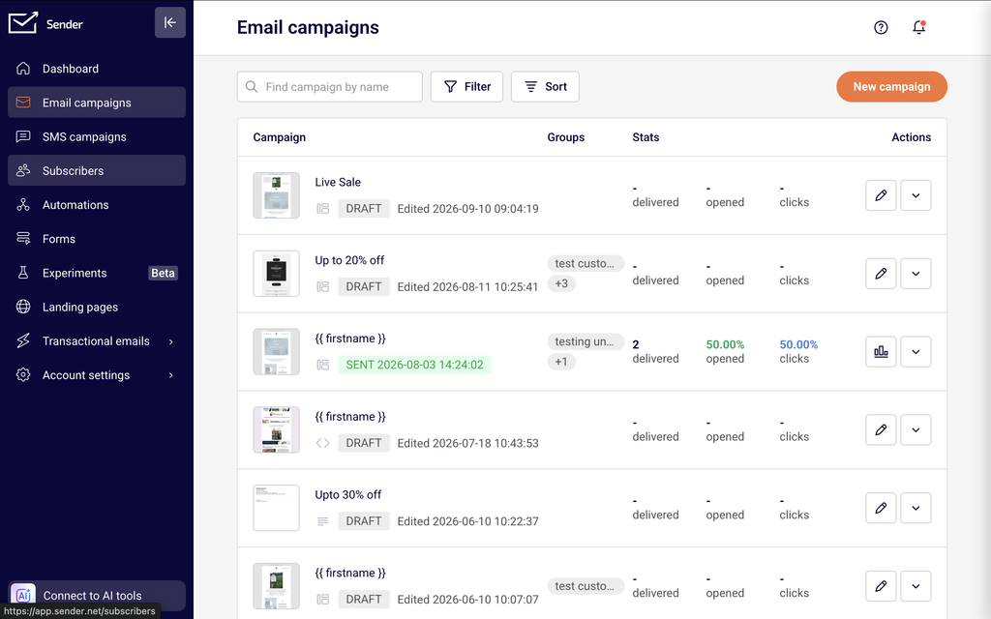Open Forms page
The height and width of the screenshot is (619, 991).
click(97, 239)
